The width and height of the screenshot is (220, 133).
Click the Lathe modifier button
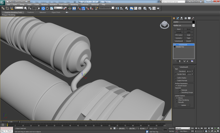tap(189, 32)
